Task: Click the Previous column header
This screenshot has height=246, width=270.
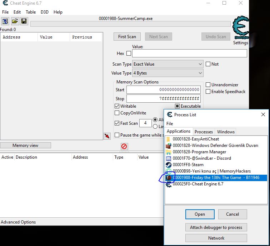Action: pos(86,37)
